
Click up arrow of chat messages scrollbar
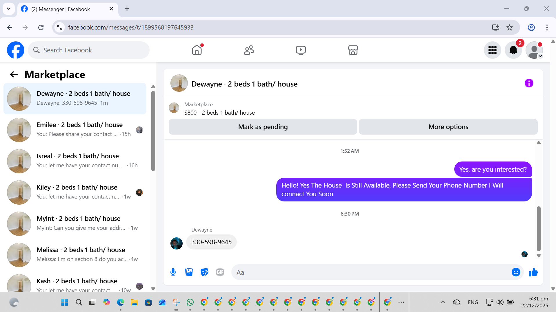click(539, 143)
